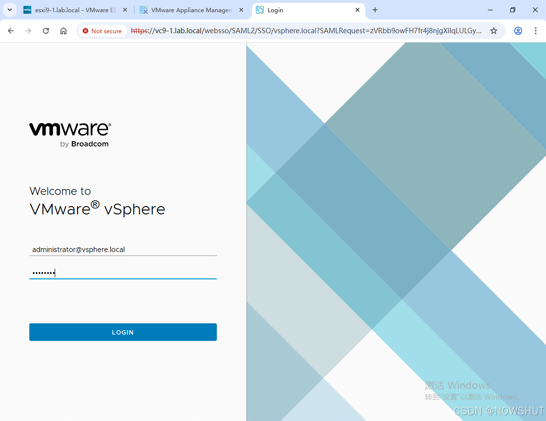Open the browser home page

(63, 31)
